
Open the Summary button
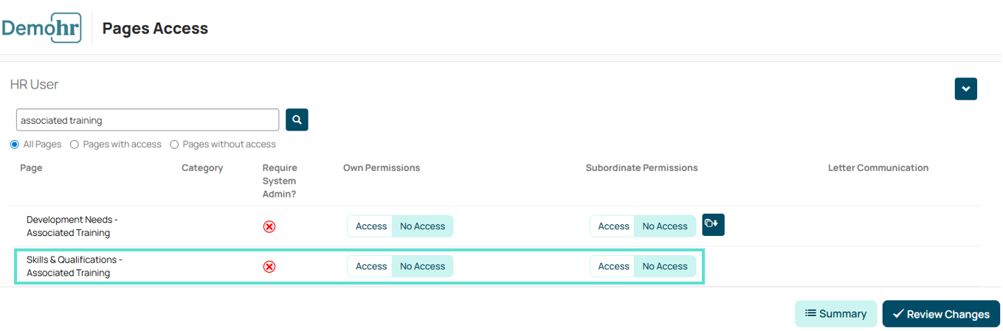(835, 314)
